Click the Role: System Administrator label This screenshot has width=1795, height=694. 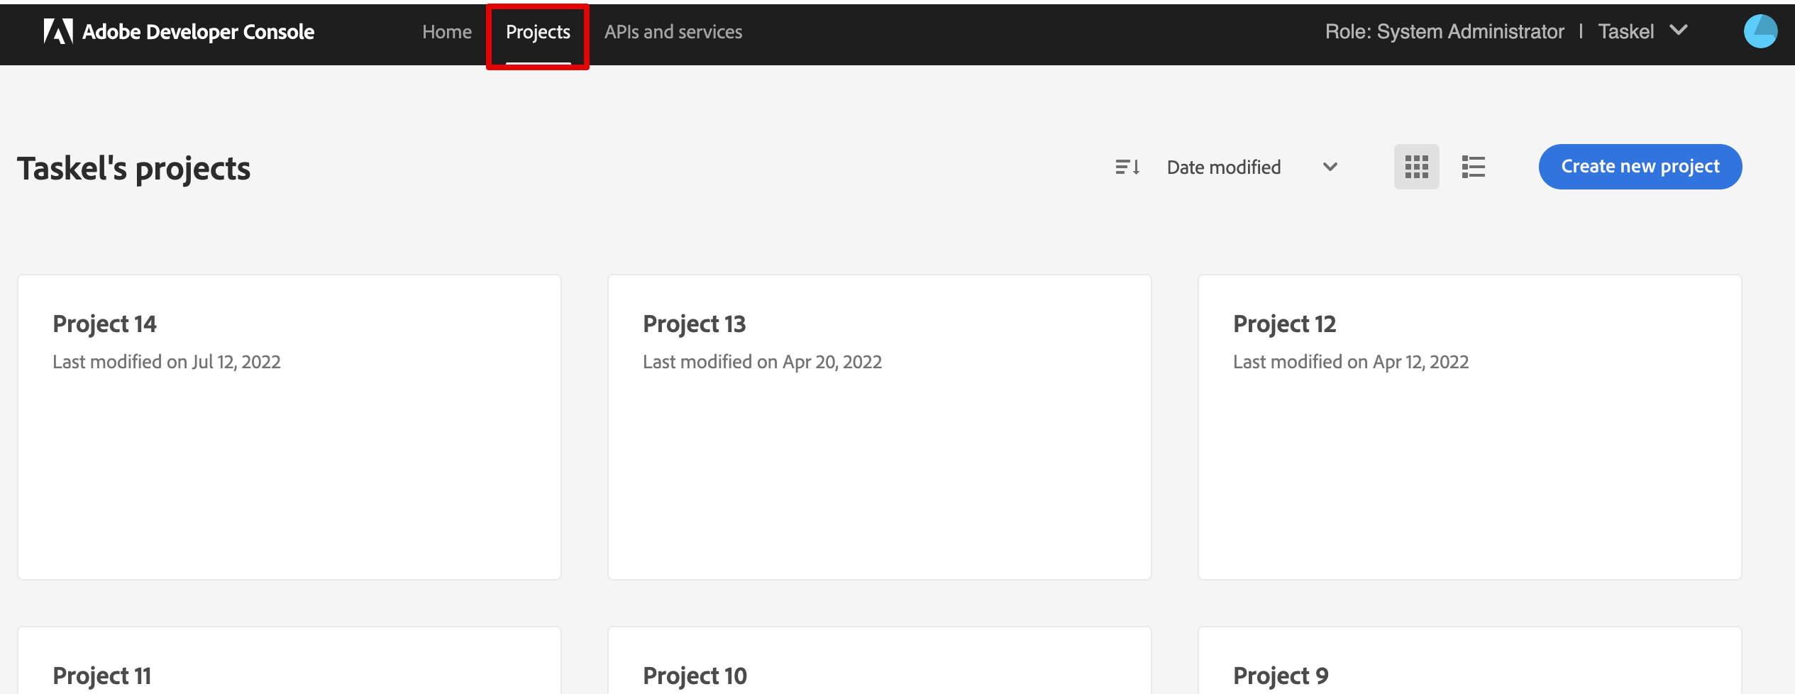click(x=1444, y=32)
